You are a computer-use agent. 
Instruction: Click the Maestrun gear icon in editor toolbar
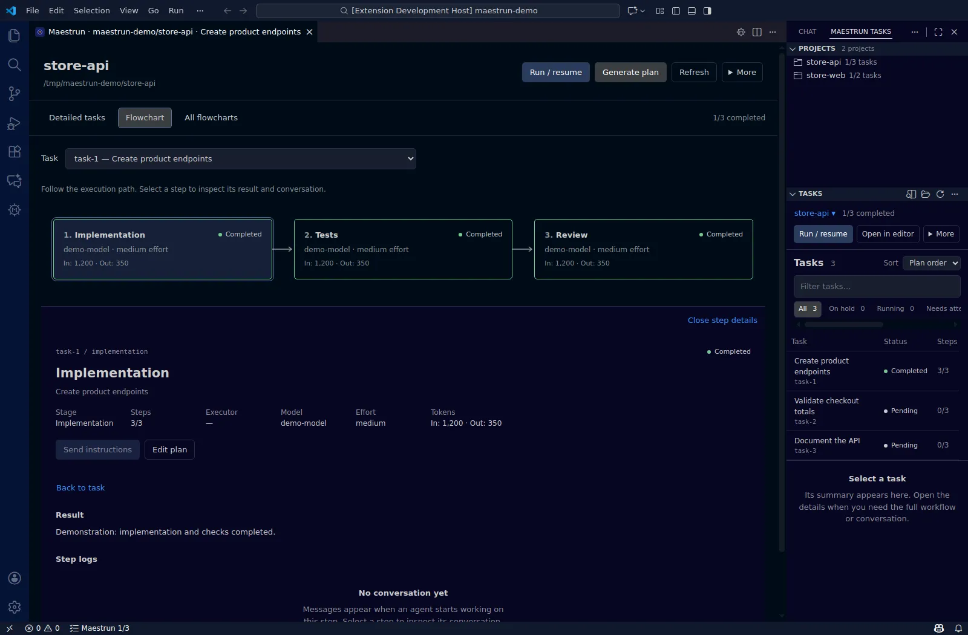point(741,32)
